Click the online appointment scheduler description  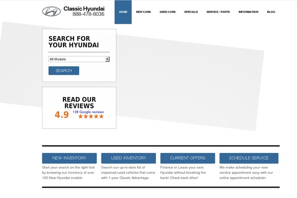pos(246,173)
